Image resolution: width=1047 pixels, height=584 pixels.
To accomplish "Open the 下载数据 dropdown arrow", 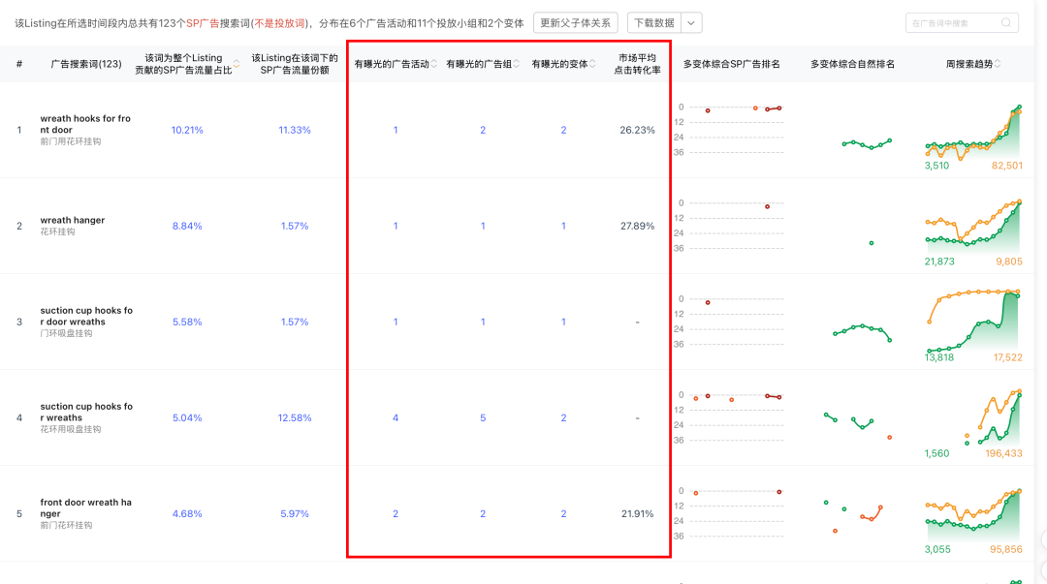I will (691, 22).
